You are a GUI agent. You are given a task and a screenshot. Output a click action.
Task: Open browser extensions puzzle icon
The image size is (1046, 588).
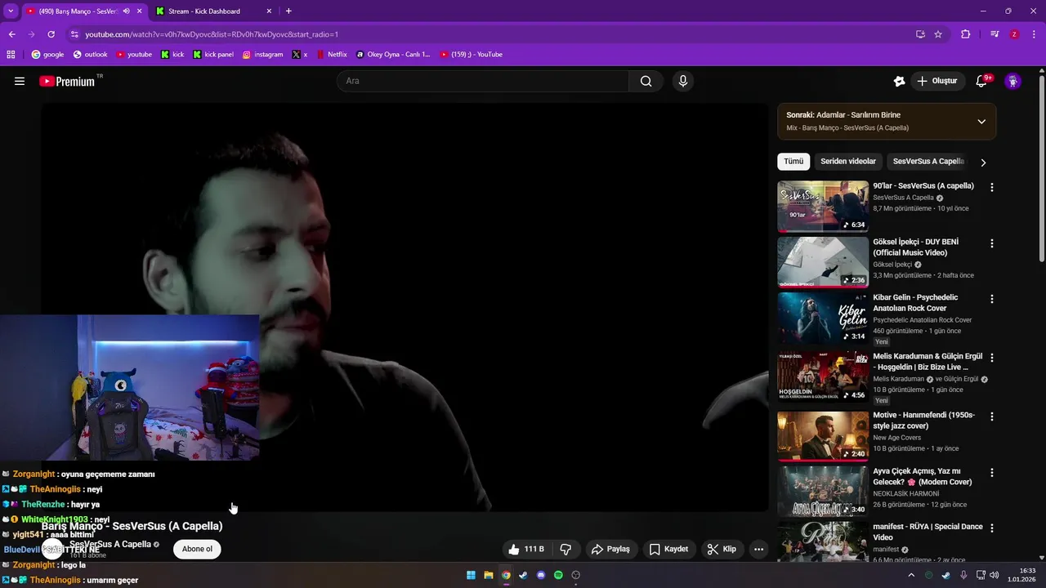965,34
